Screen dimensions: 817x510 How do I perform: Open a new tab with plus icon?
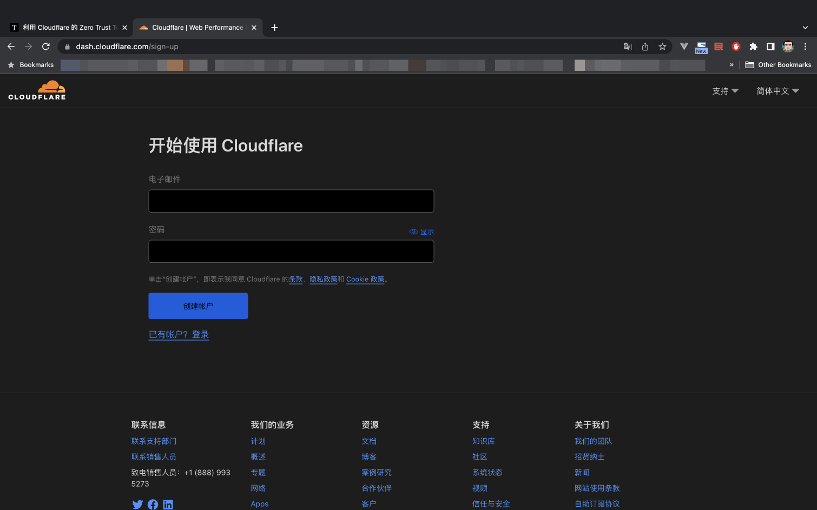[274, 28]
